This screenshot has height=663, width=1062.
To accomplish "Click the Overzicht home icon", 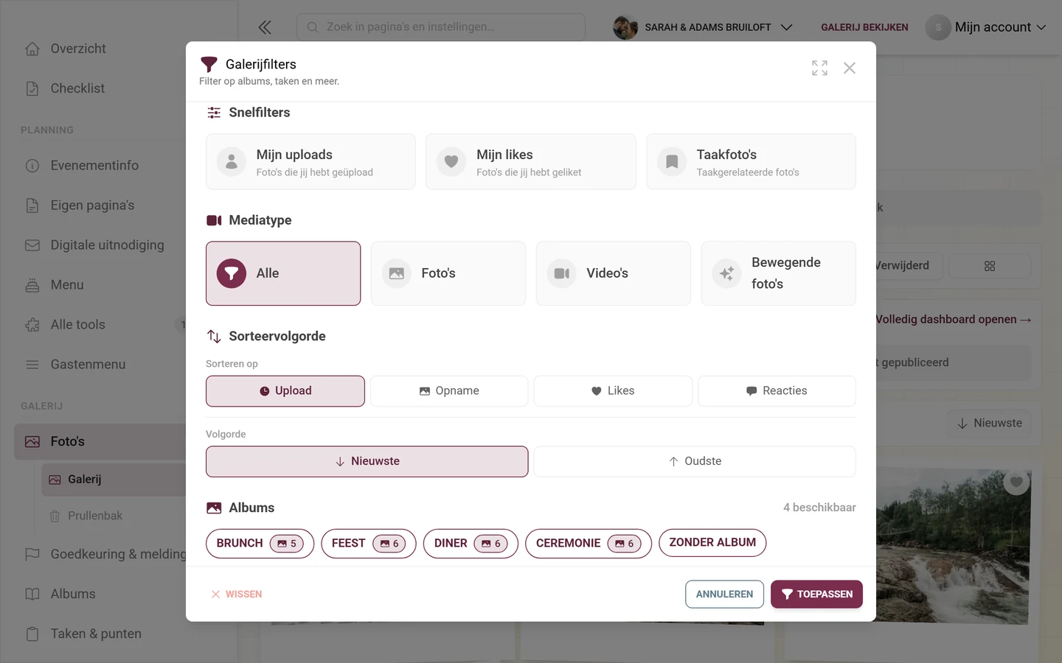I will point(32,49).
